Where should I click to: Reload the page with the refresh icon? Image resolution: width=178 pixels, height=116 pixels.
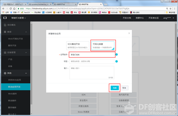click(11, 9)
